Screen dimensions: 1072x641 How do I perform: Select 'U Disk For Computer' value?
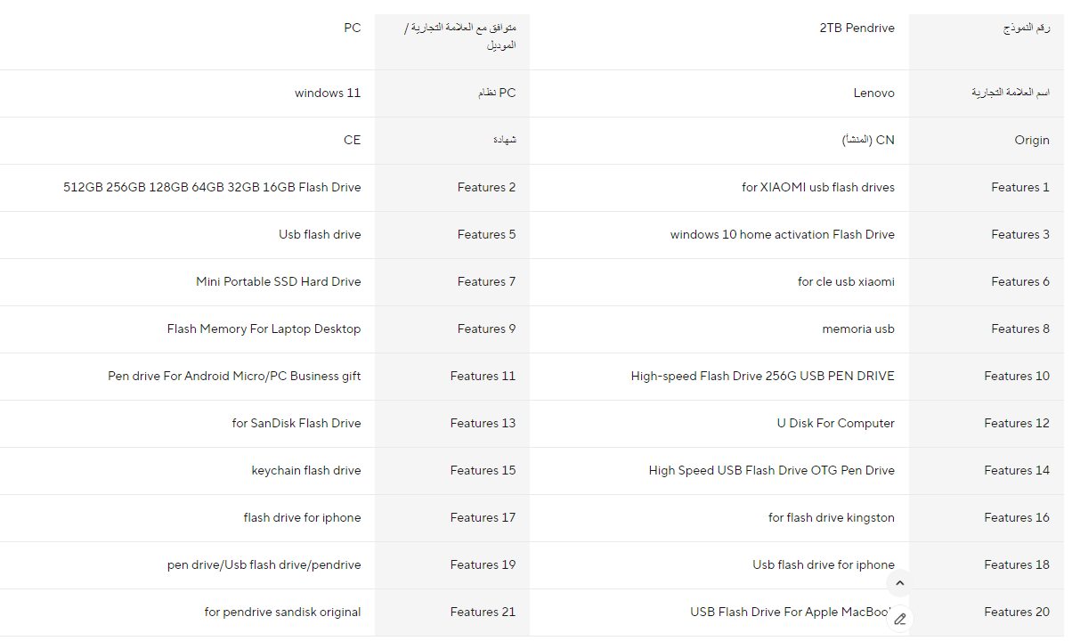tap(836, 424)
